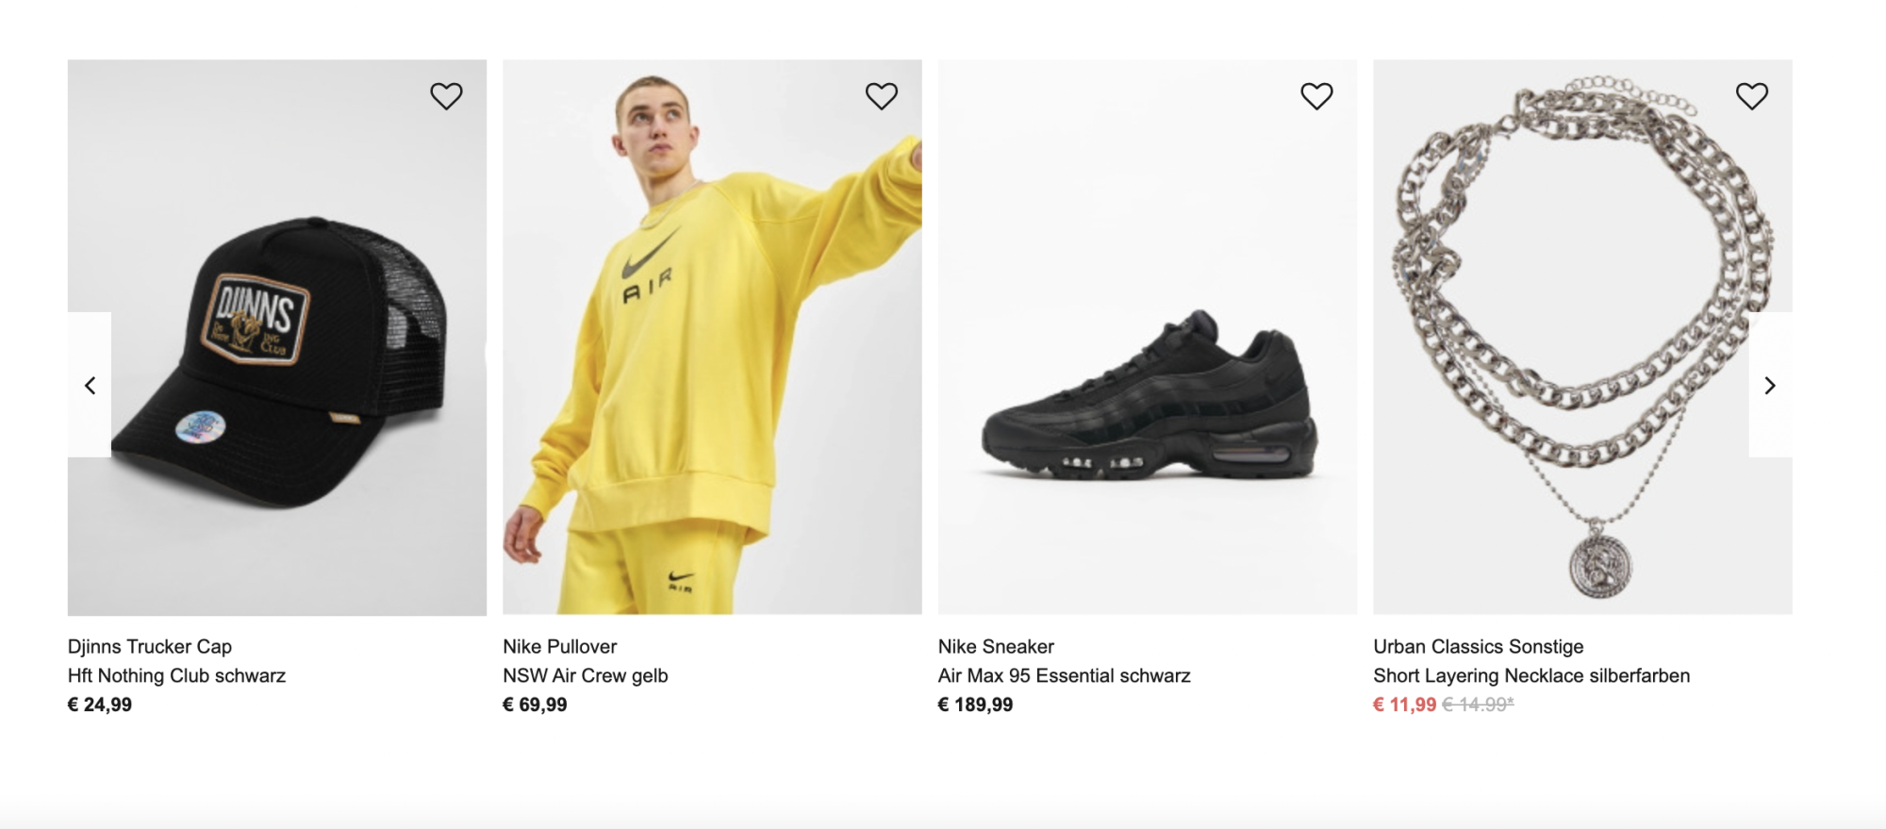This screenshot has width=1886, height=829.
Task: Open Urban Classics Sonstige link
Action: click(1478, 647)
